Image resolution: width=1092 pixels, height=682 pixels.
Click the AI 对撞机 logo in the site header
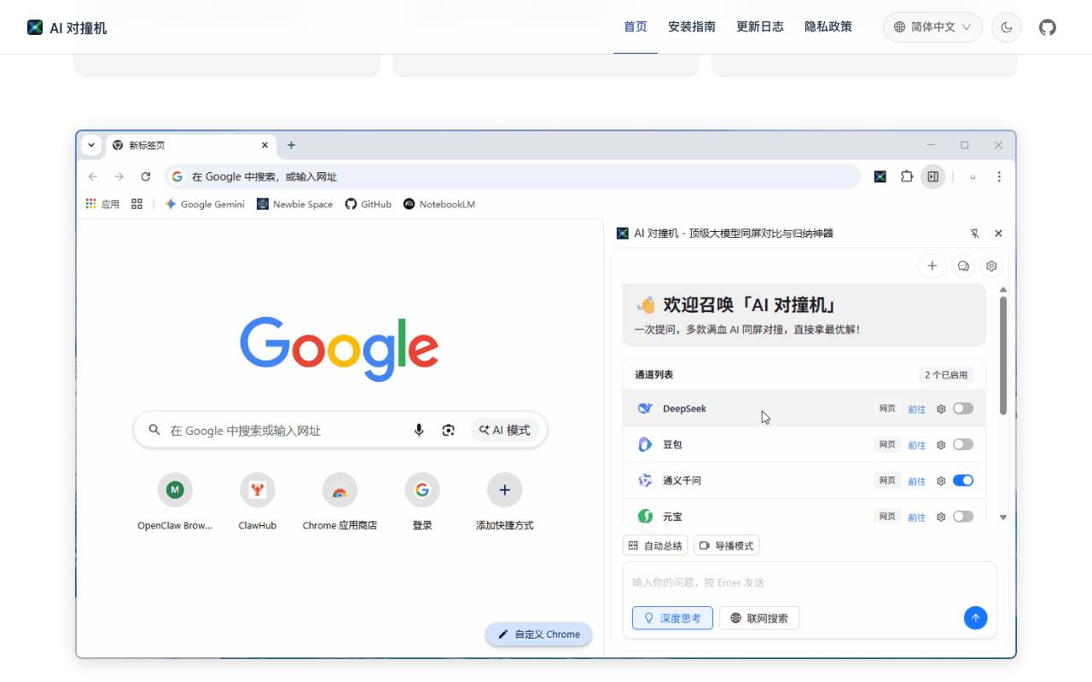[x=67, y=27]
